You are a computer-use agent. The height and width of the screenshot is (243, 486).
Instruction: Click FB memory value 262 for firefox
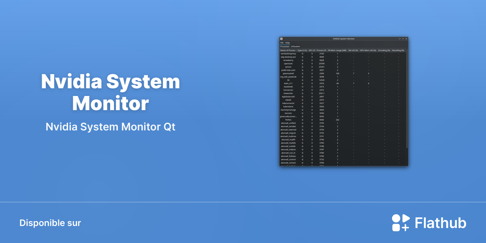tap(337, 120)
